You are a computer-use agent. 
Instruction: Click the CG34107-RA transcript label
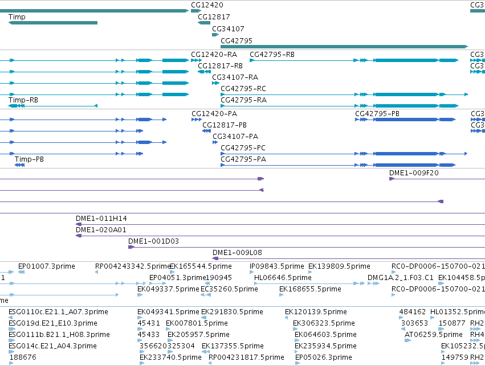(x=235, y=77)
